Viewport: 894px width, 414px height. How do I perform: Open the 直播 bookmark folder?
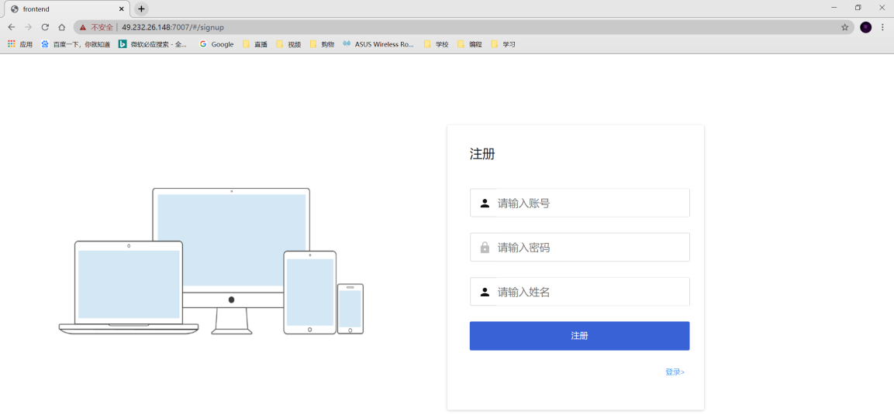pyautogui.click(x=255, y=44)
